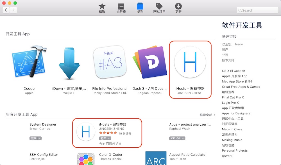Open the OS X El Capitan link
The image size is (281, 165).
(233, 71)
